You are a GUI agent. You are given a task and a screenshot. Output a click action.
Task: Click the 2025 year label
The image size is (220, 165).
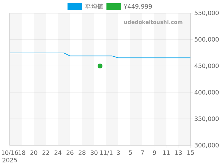(x=9, y=160)
